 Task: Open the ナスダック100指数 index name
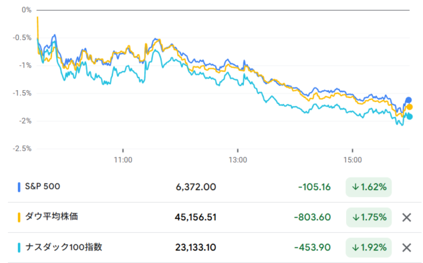point(63,247)
